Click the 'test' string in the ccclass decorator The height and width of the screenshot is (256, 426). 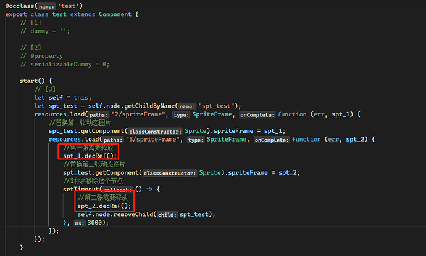click(x=68, y=6)
